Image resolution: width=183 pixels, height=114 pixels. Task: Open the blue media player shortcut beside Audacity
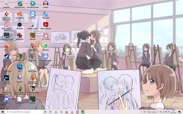click(33, 4)
